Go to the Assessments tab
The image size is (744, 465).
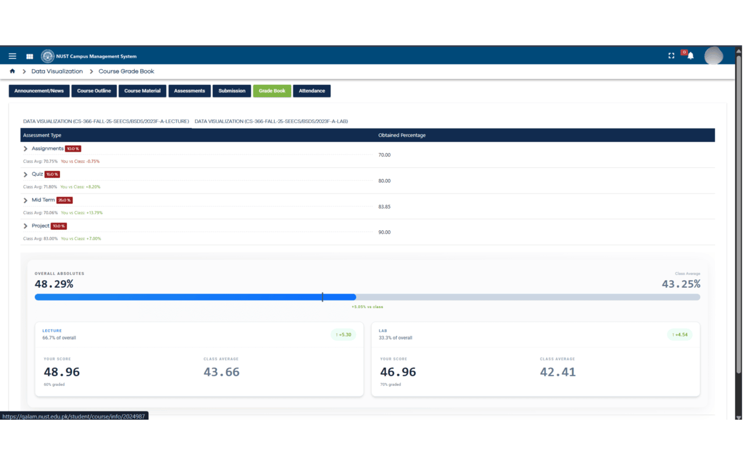click(189, 91)
